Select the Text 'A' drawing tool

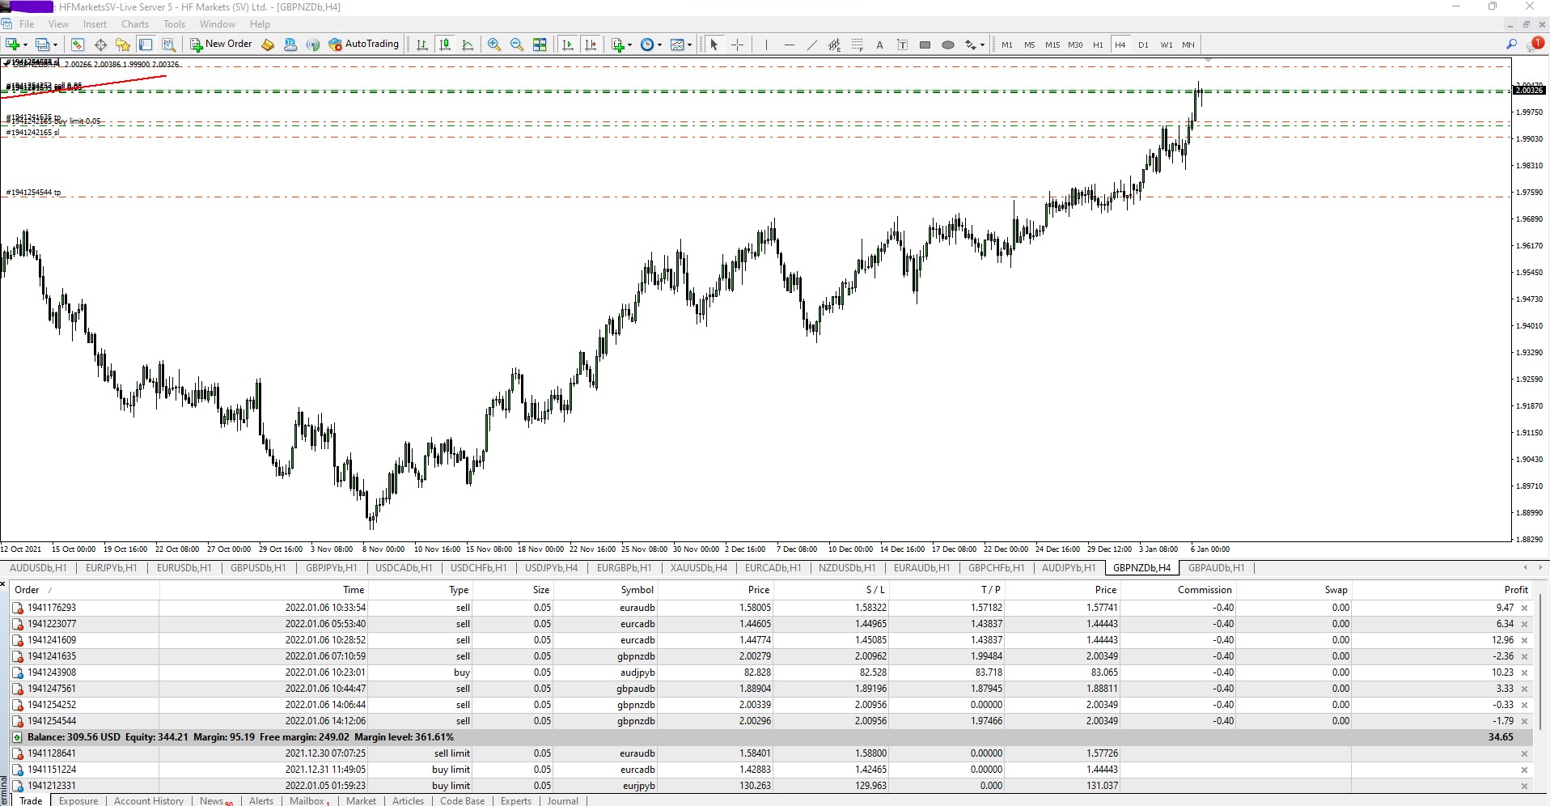point(879,45)
